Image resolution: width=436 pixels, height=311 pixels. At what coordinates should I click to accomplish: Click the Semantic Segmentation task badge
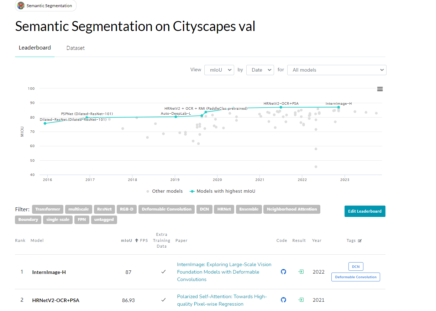pos(46,6)
